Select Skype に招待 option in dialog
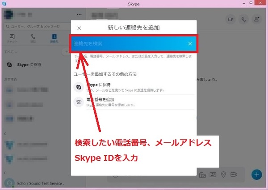 [x=134, y=87]
